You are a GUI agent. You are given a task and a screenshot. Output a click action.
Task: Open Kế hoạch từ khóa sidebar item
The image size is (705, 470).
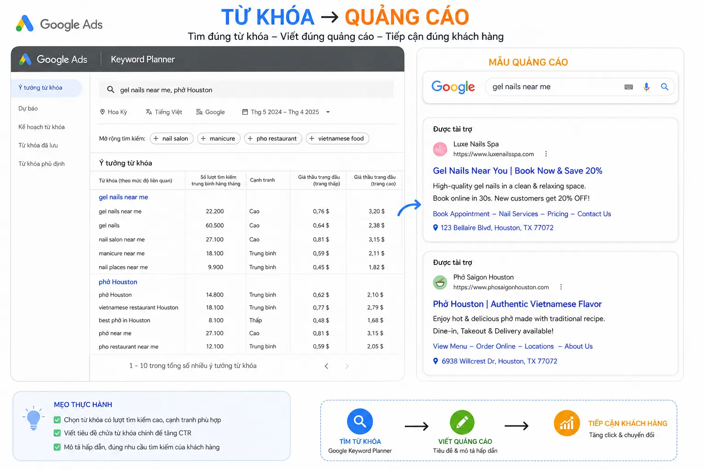point(41,127)
